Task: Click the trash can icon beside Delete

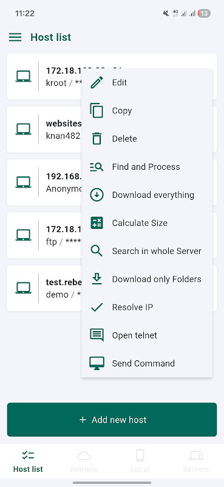Action: pyautogui.click(x=97, y=139)
